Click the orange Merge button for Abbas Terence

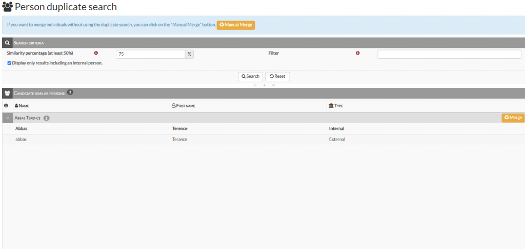tap(513, 118)
